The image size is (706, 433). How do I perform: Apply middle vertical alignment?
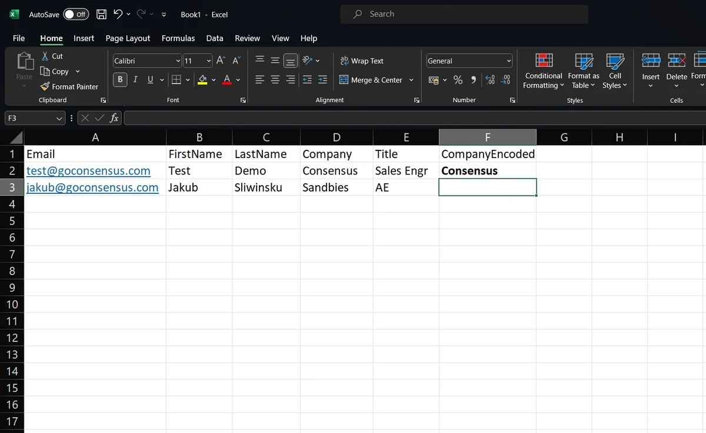pos(275,61)
